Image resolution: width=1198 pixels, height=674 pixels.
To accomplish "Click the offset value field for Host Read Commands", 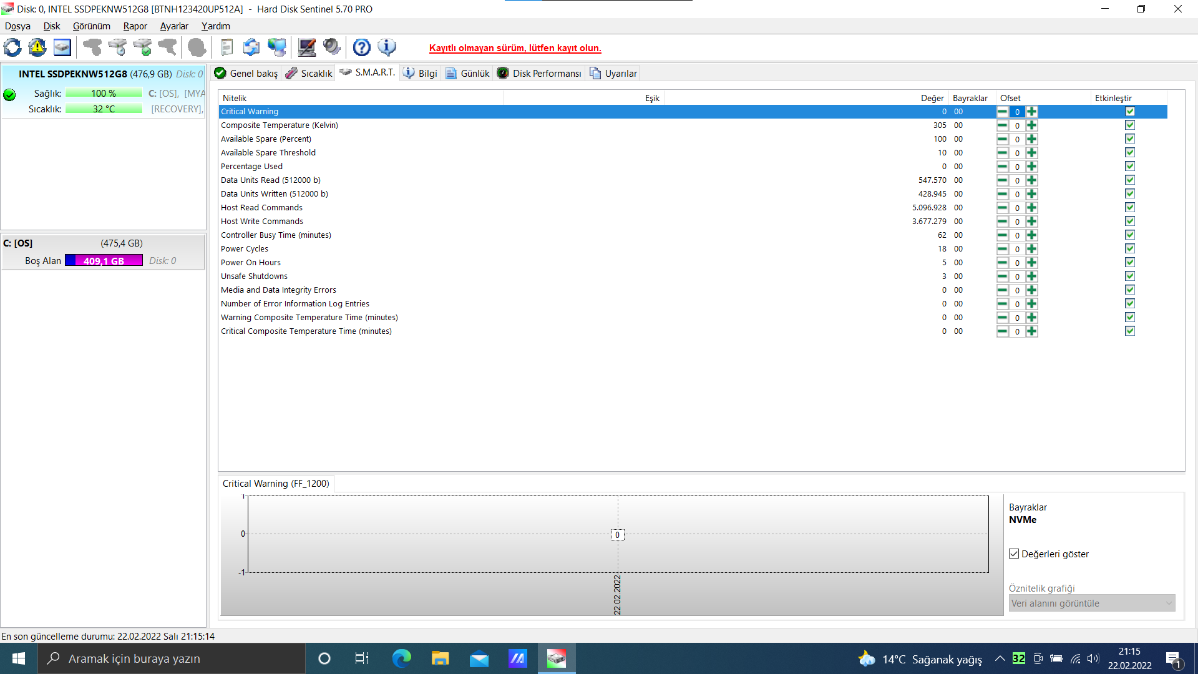I will (1017, 208).
